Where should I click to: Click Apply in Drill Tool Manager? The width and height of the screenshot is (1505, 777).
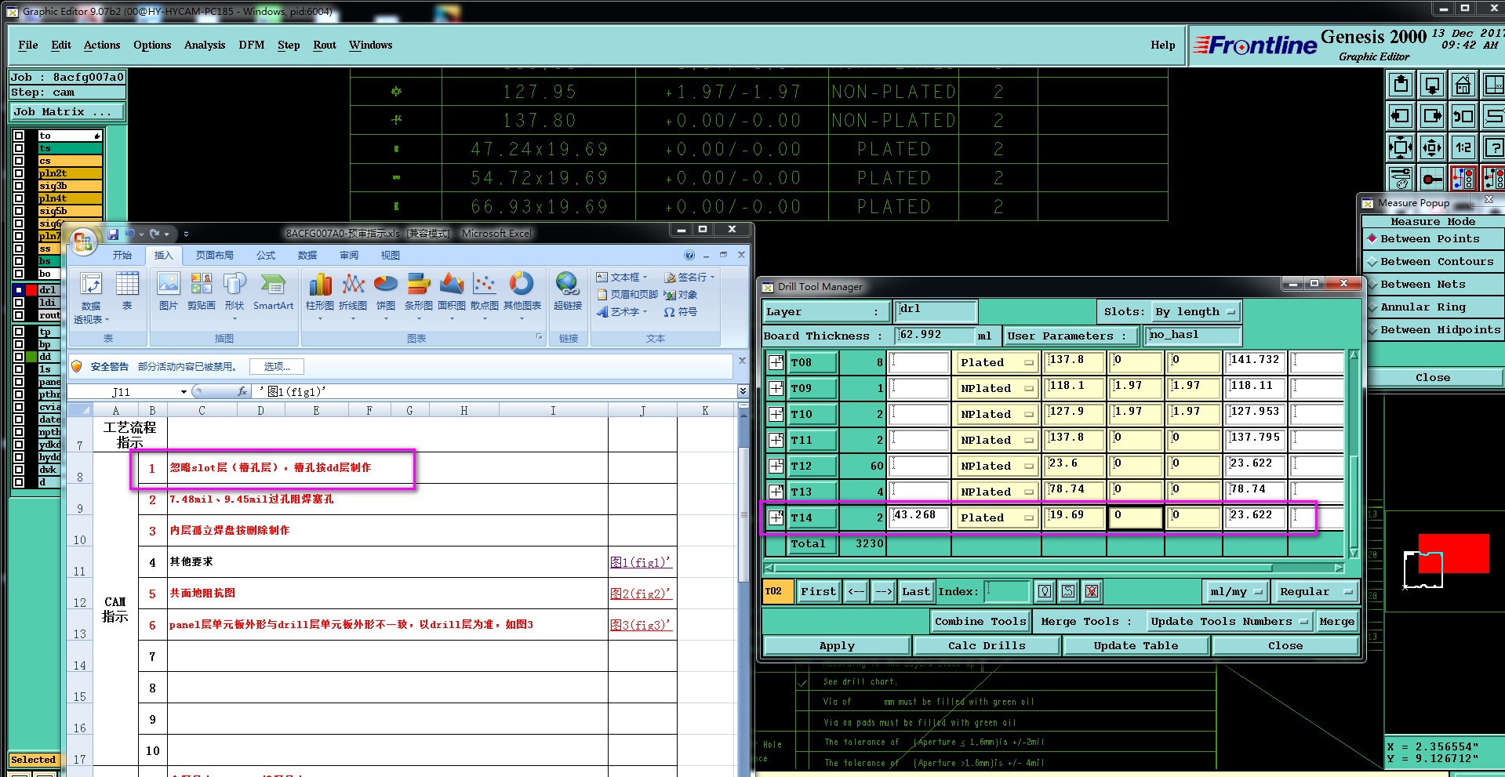pyautogui.click(x=837, y=646)
